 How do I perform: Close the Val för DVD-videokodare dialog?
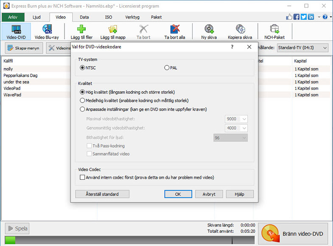249,47
